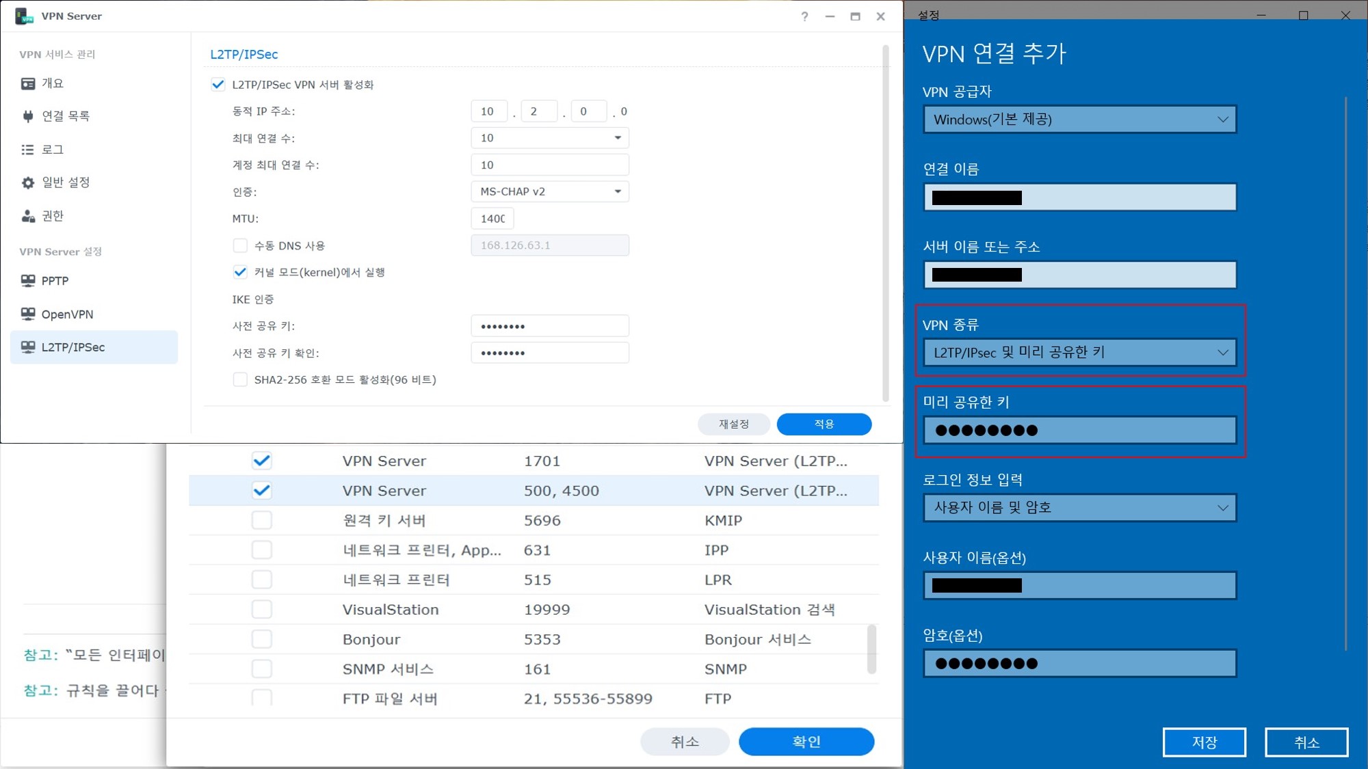
Task: Open the VPN 종류 dropdown
Action: click(x=1079, y=353)
